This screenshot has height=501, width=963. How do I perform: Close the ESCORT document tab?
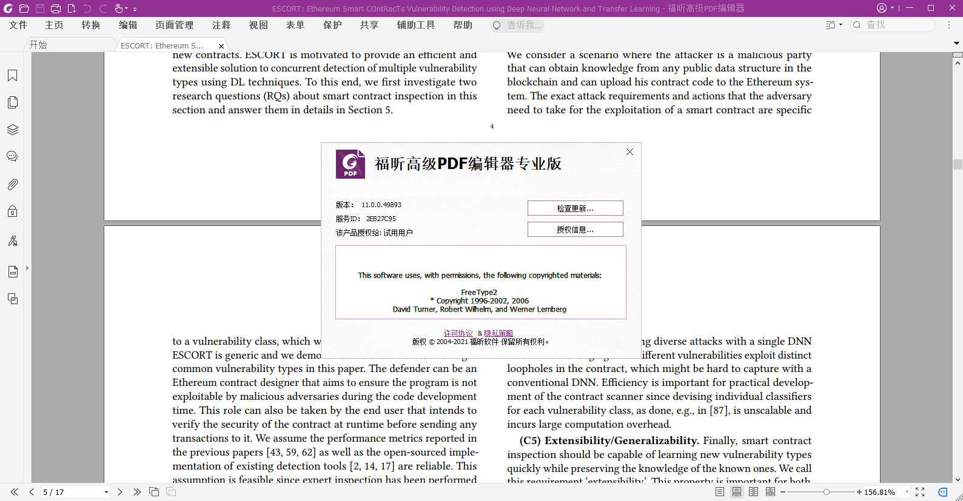click(x=221, y=46)
